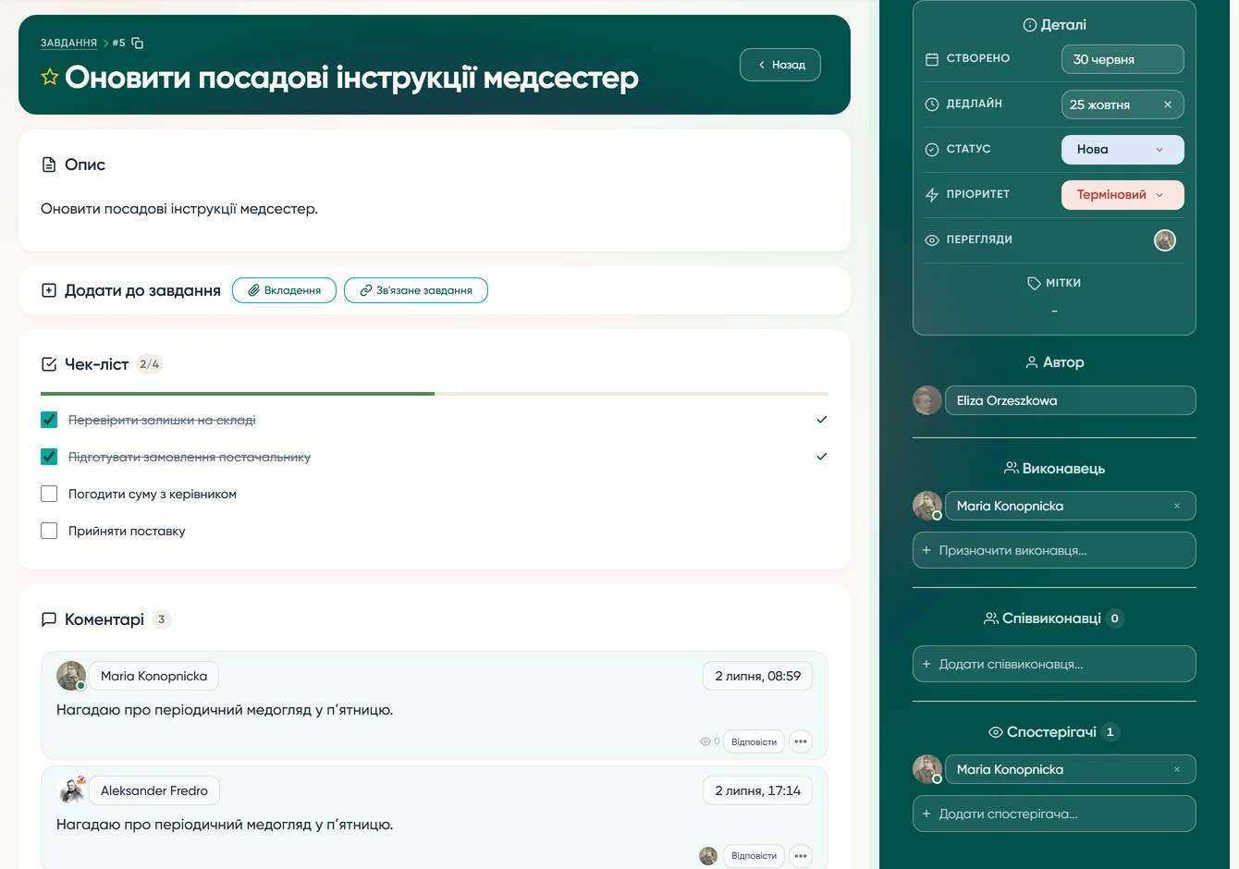
Task: Reply to Maria Konopnicka's comment
Action: [x=754, y=741]
